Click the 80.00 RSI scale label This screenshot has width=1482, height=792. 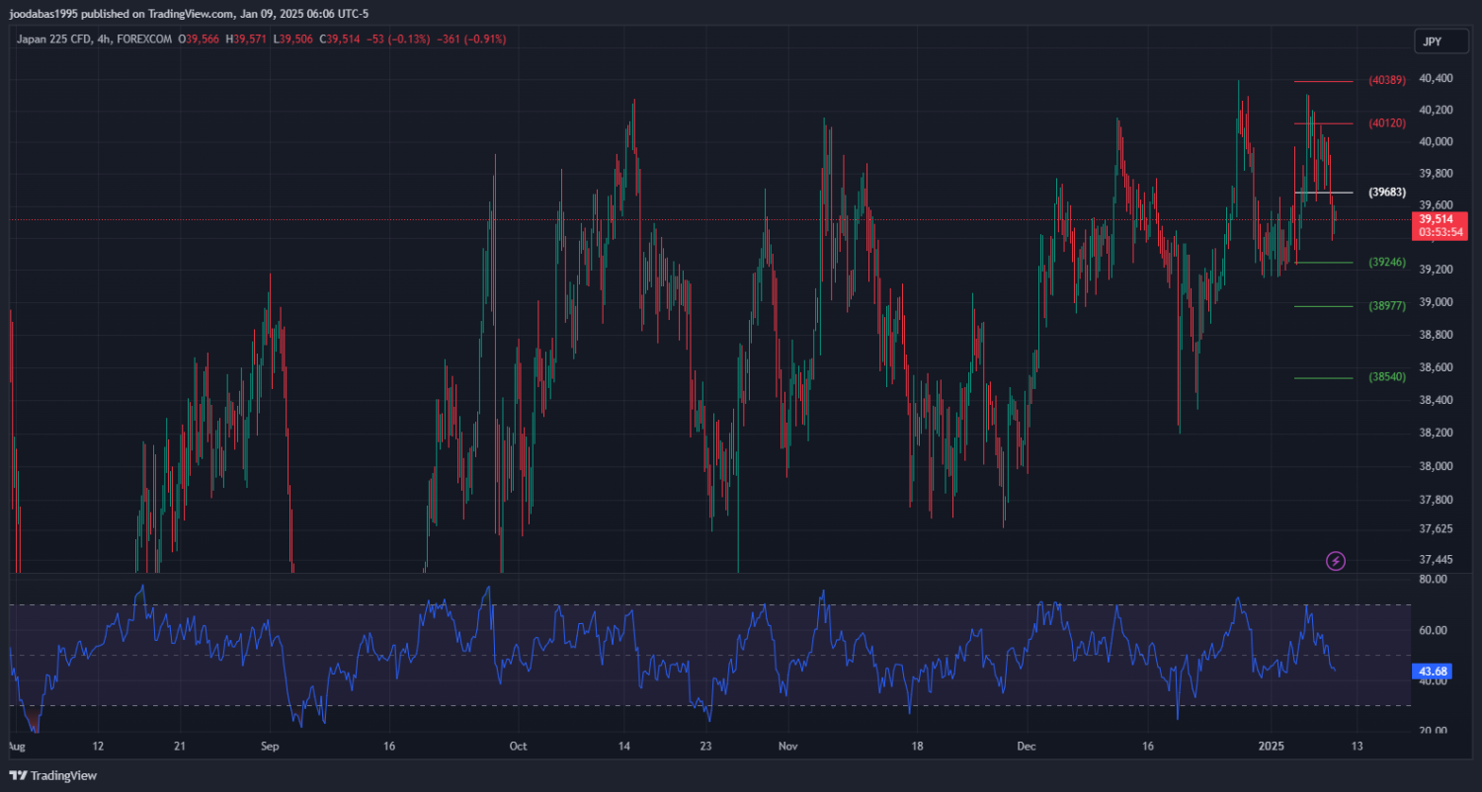coord(1433,580)
